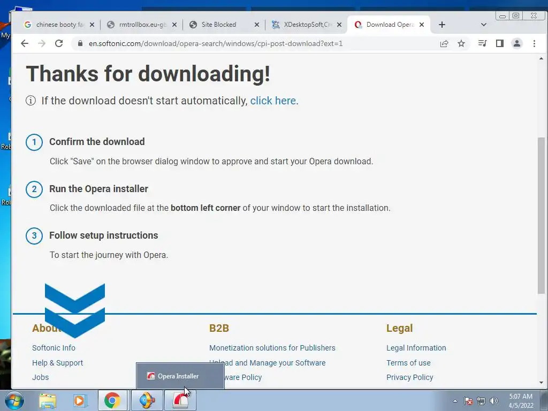
Task: Click the Chrome taskbar icon
Action: (x=112, y=401)
